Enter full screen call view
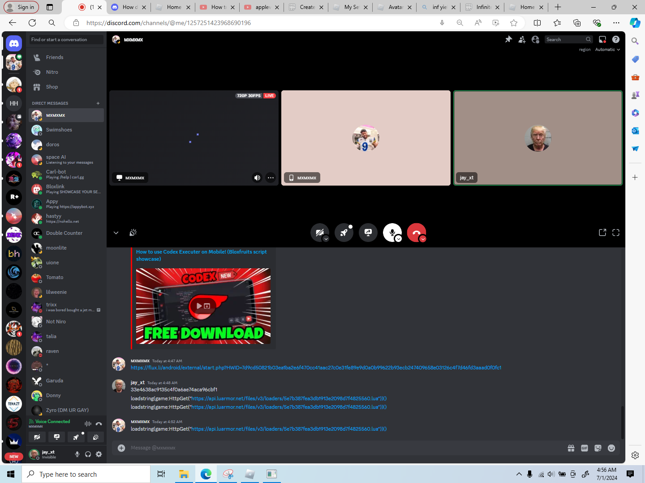The height and width of the screenshot is (483, 645). [616, 233]
